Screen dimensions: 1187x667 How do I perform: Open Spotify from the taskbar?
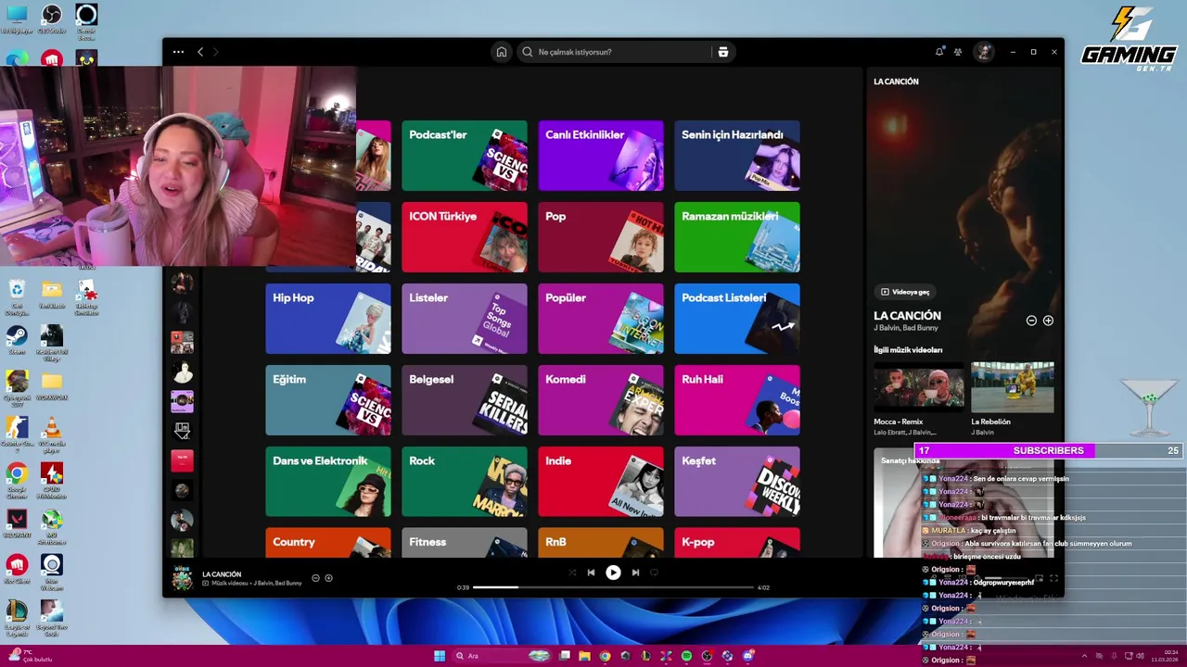[x=686, y=656]
